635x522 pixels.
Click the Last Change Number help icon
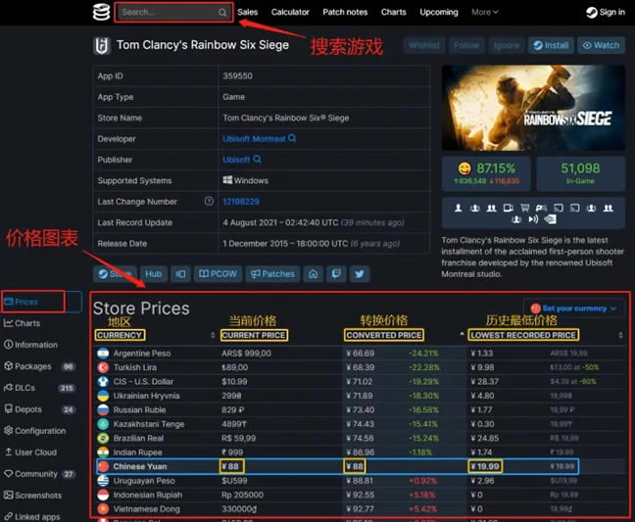[209, 201]
